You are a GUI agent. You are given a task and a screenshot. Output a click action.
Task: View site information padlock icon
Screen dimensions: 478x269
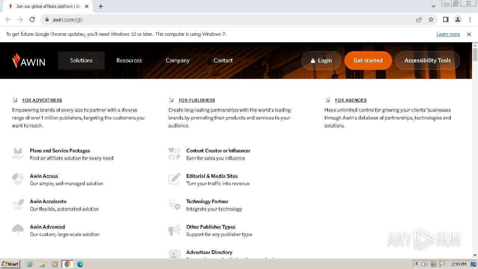click(x=47, y=19)
